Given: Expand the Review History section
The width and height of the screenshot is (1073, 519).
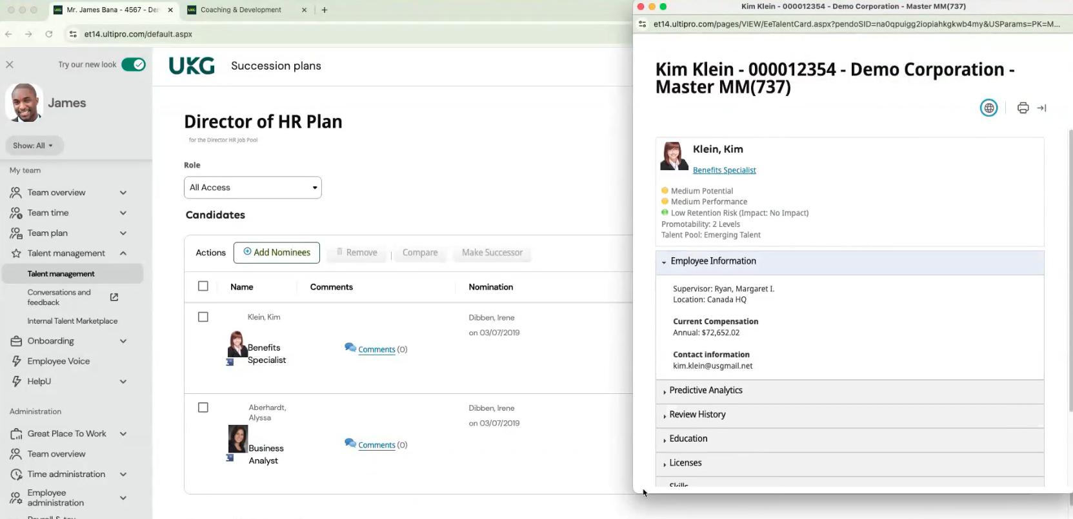Looking at the screenshot, I should (x=697, y=415).
